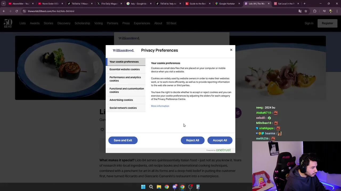This screenshot has width=341, height=191.
Task: Click the browser forward arrow
Action: click(x=10, y=11)
